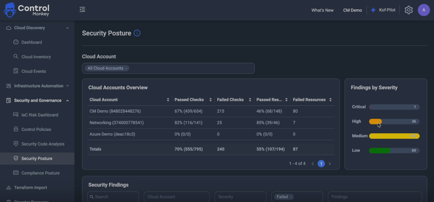Click the Security Posture shield-check icon
This screenshot has width=434, height=202.
[16, 158]
